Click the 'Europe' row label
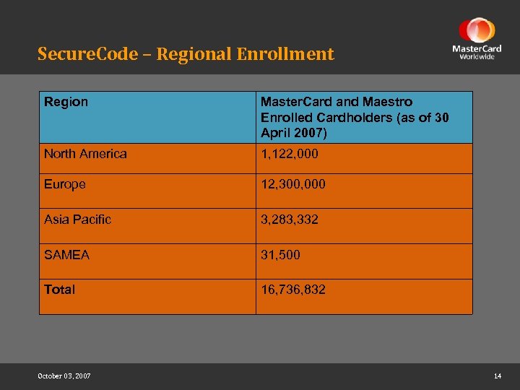520x390 pixels. coord(65,184)
